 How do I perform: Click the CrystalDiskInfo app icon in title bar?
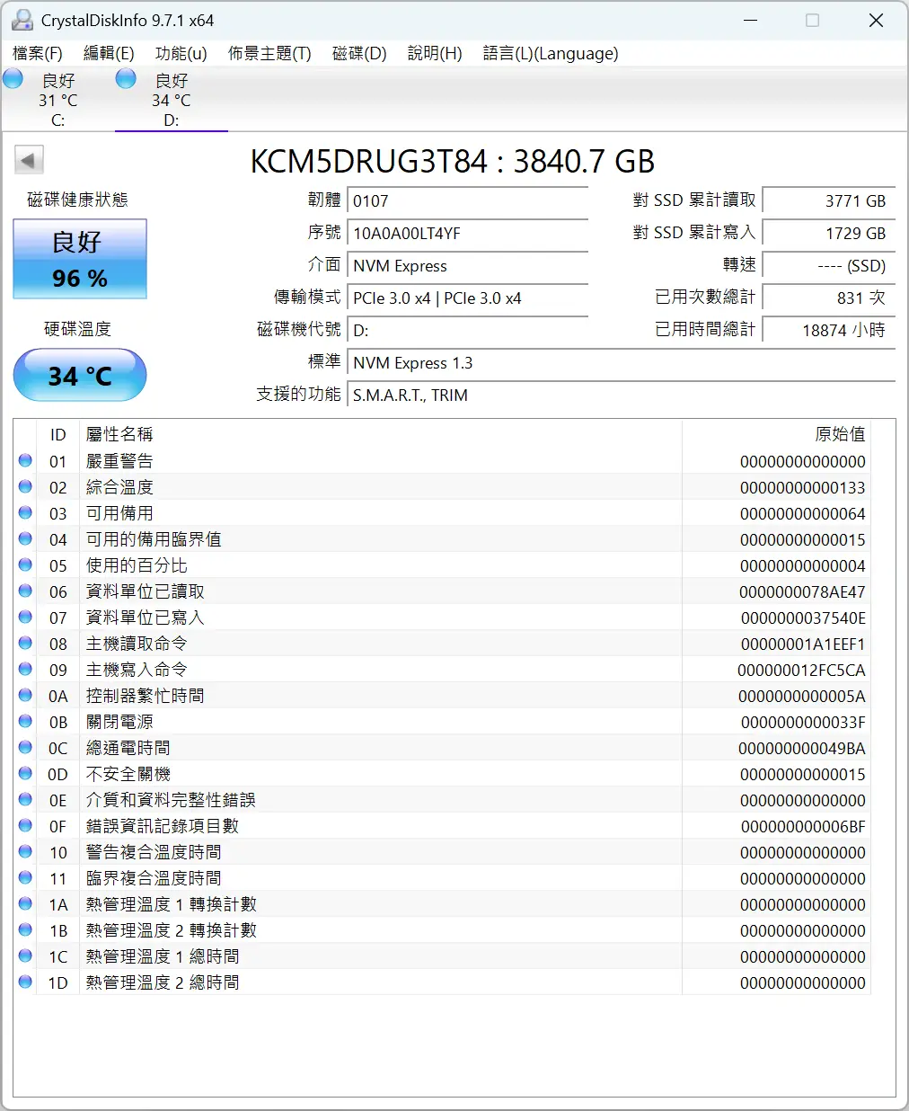[x=22, y=20]
